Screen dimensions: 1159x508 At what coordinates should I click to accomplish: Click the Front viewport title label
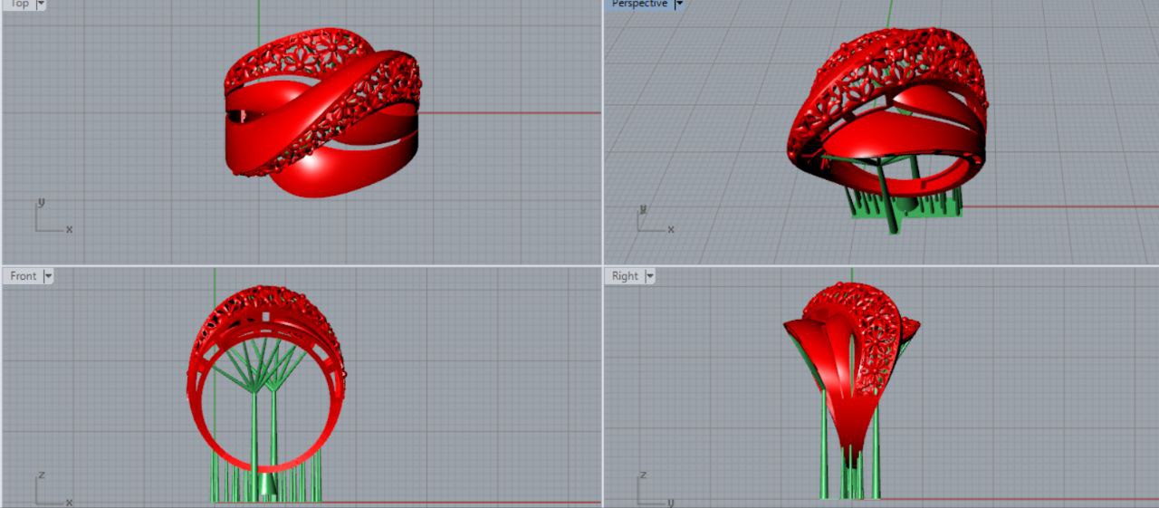24,276
